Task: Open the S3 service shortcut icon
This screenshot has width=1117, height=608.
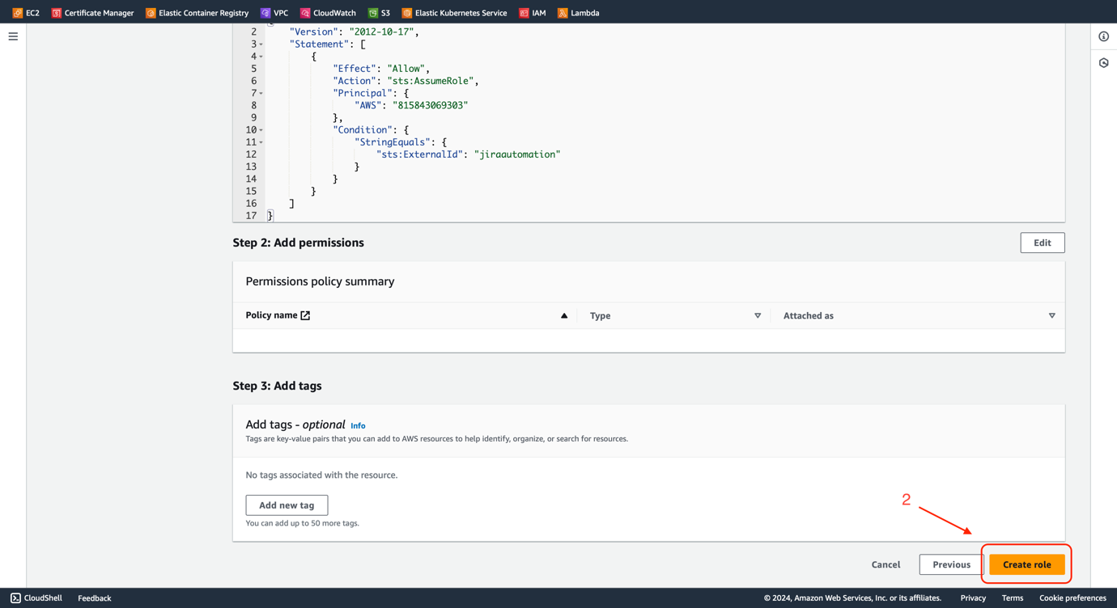Action: [x=372, y=13]
